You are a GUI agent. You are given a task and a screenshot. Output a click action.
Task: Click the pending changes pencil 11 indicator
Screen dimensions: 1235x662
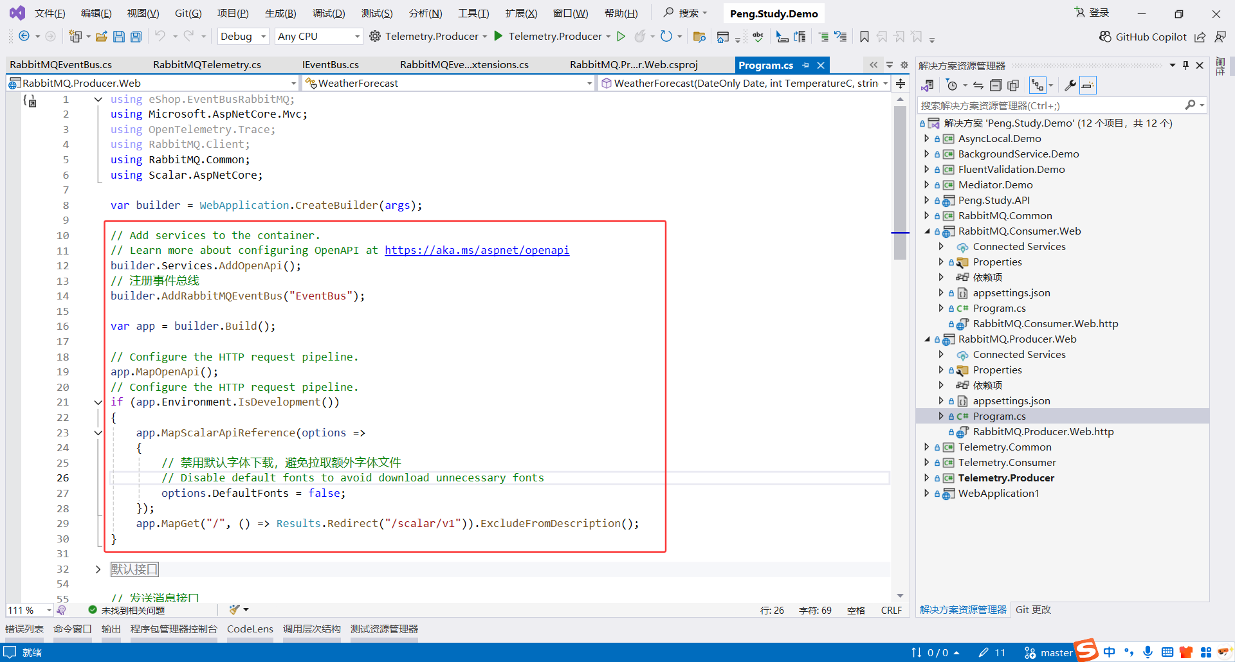coord(992,653)
